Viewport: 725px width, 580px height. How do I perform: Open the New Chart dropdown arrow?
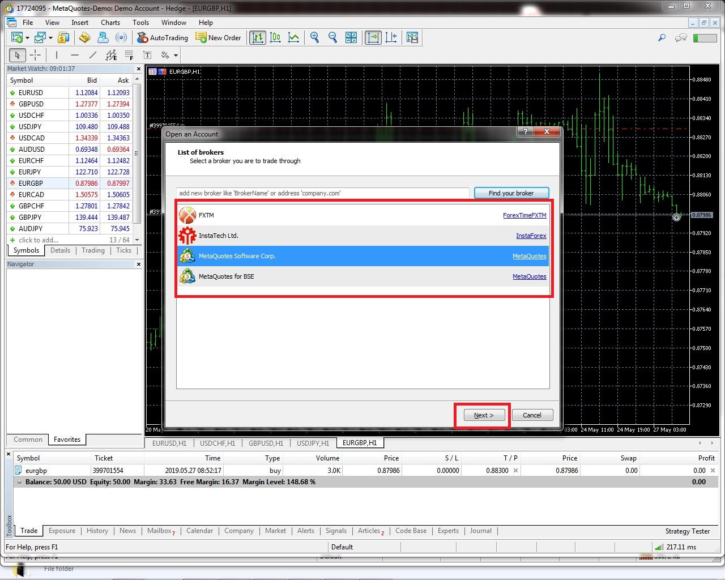pyautogui.click(x=27, y=38)
